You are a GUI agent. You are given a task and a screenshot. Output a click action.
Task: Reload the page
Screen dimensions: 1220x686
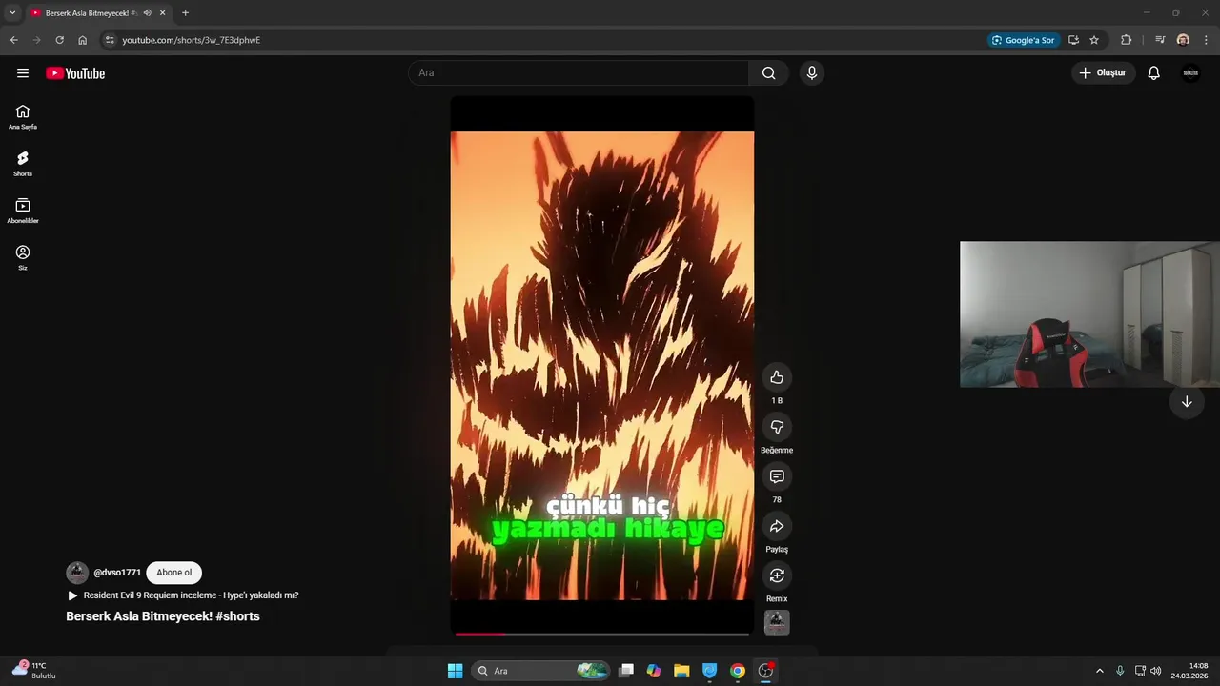(59, 40)
